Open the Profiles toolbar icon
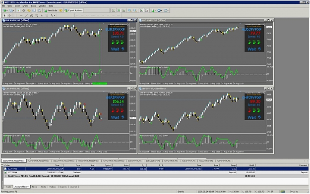Image resolution: width=310 pixels, height=194 pixels. coord(11,10)
